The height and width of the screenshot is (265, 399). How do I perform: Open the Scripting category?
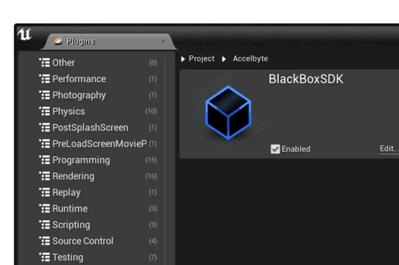click(98, 225)
